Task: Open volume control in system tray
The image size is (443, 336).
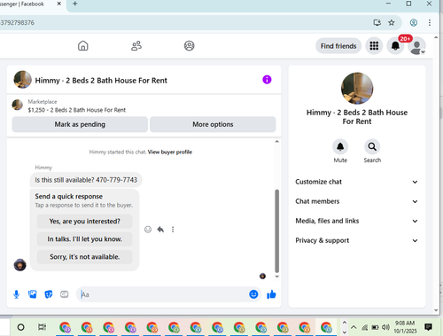Action: click(385, 327)
